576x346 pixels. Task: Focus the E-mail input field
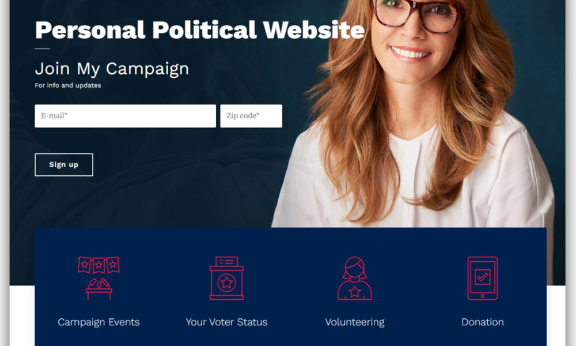[x=125, y=116]
